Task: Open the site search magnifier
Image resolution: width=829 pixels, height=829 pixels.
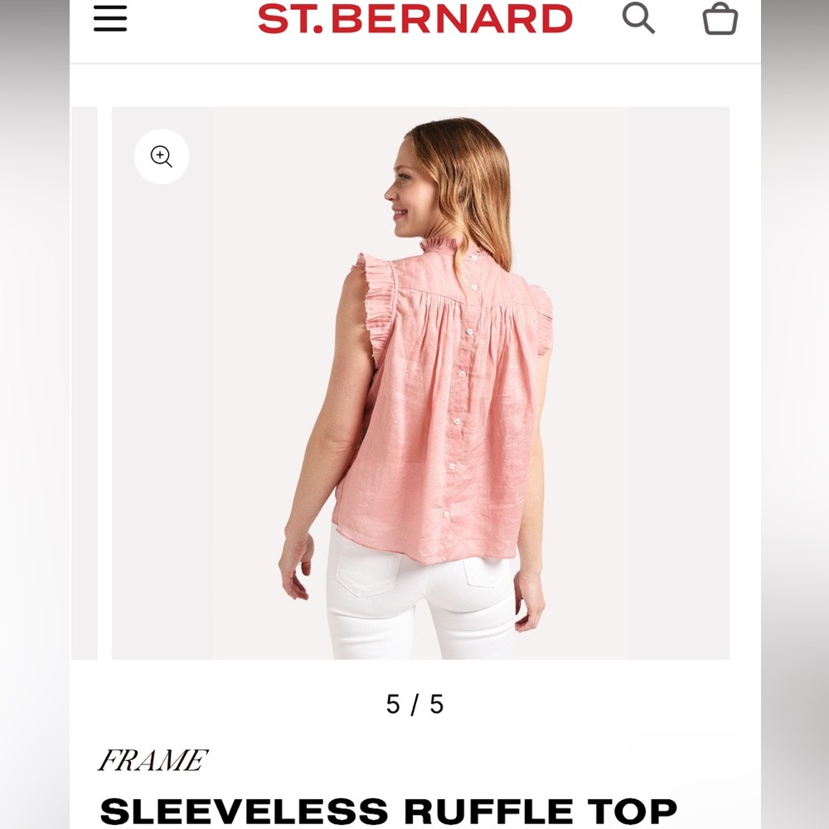Action: tap(638, 18)
